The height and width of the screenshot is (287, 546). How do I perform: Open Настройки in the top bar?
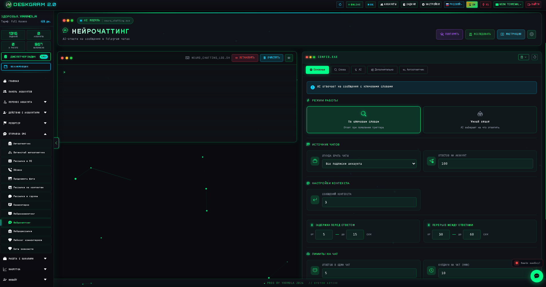[431, 5]
